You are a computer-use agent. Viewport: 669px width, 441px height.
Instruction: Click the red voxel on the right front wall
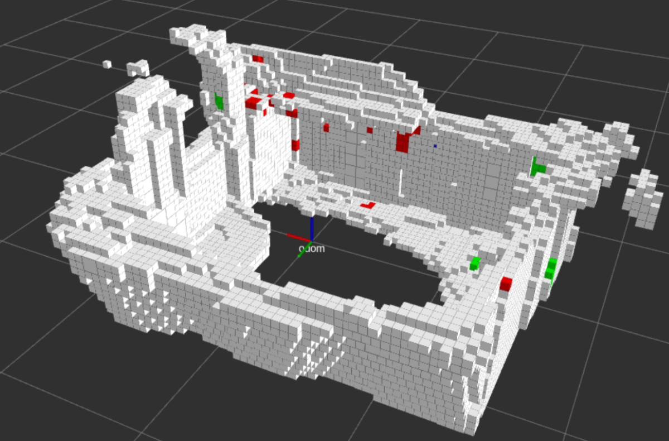point(506,284)
